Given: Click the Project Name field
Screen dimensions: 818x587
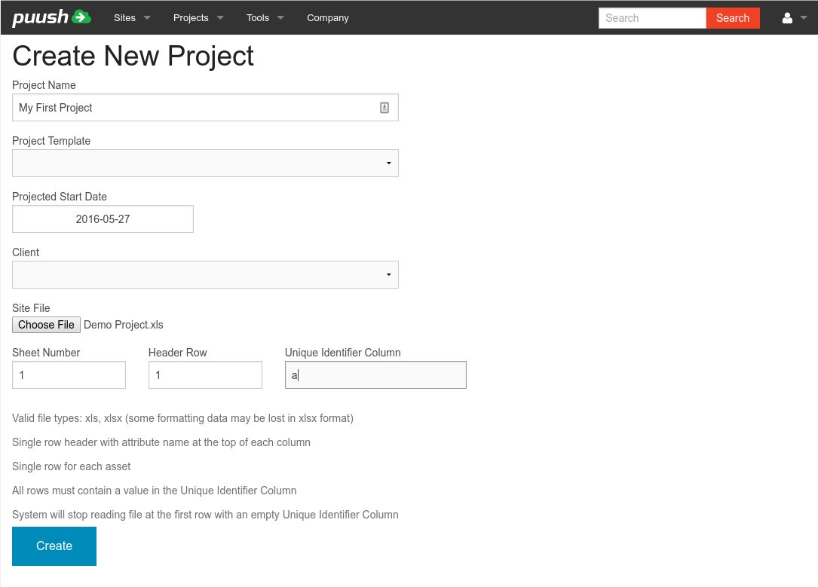Looking at the screenshot, I should click(x=196, y=108).
